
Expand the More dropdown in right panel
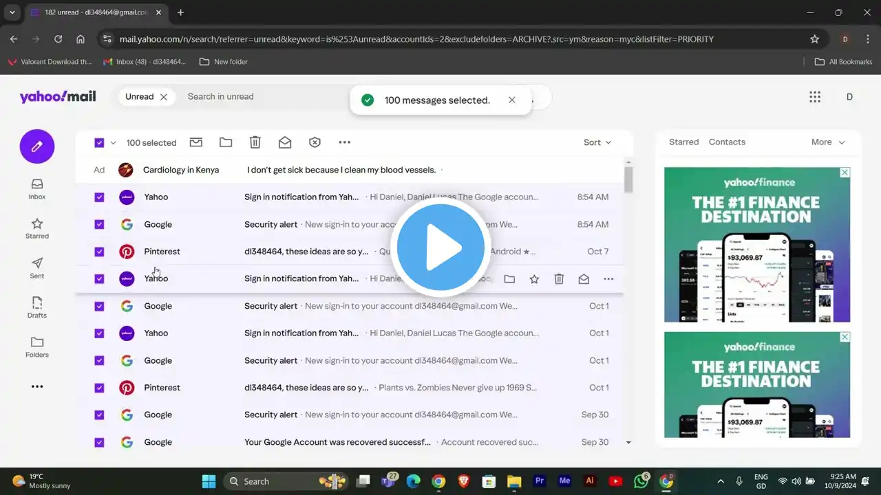coord(828,142)
